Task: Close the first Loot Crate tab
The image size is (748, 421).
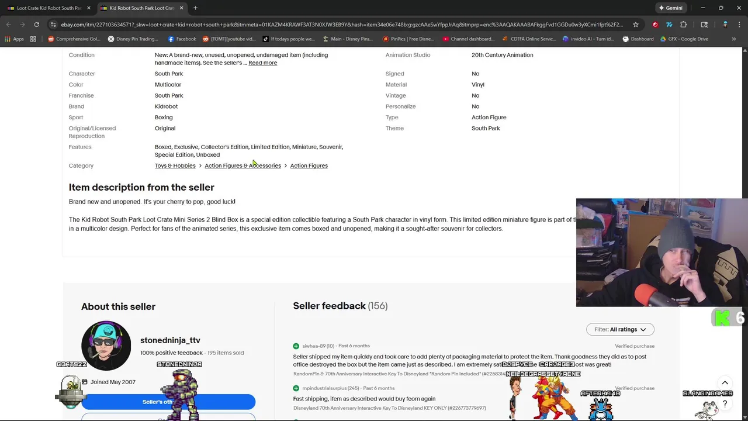Action: coord(89,8)
